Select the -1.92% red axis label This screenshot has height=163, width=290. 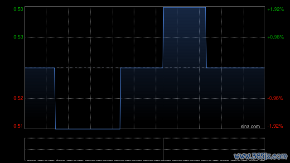tap(275, 126)
